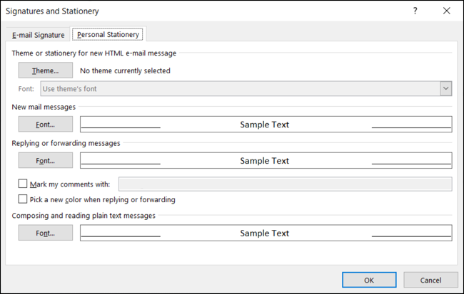Click Font... button for plain text messages
This screenshot has width=464, height=294.
pyautogui.click(x=45, y=233)
